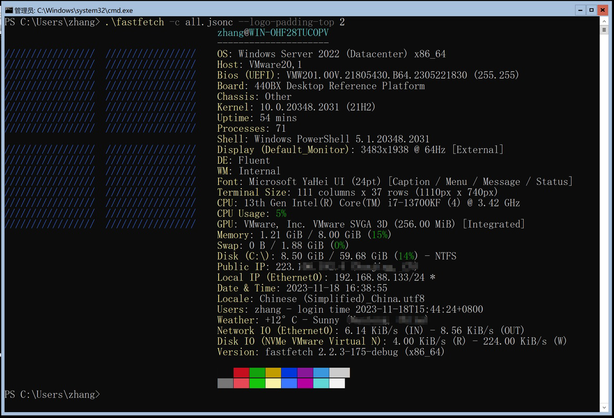
Task: Click the DE: Fluent line
Action: point(243,160)
